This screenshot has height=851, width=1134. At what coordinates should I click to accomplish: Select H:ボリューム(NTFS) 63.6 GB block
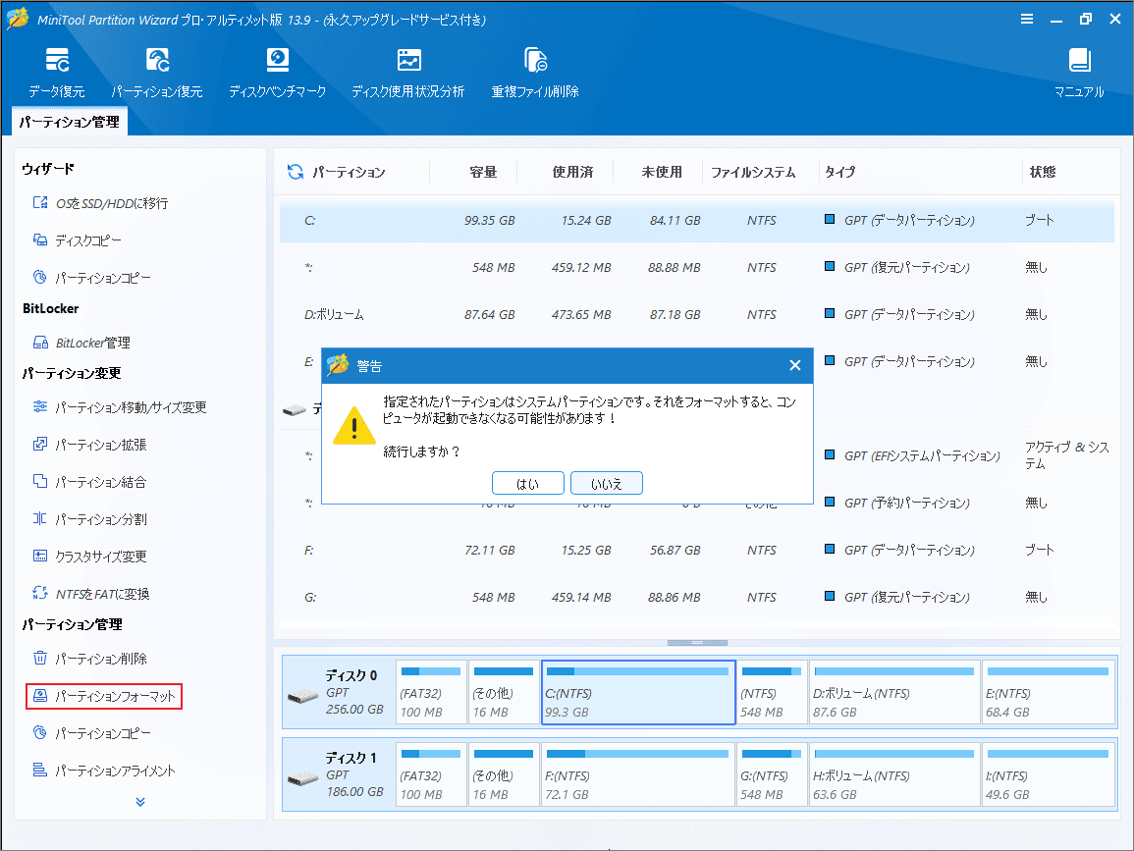point(894,774)
